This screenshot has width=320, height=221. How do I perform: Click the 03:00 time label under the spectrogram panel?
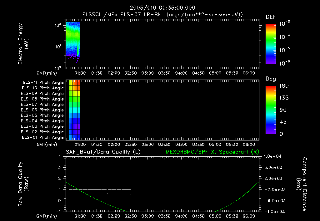click(147, 73)
